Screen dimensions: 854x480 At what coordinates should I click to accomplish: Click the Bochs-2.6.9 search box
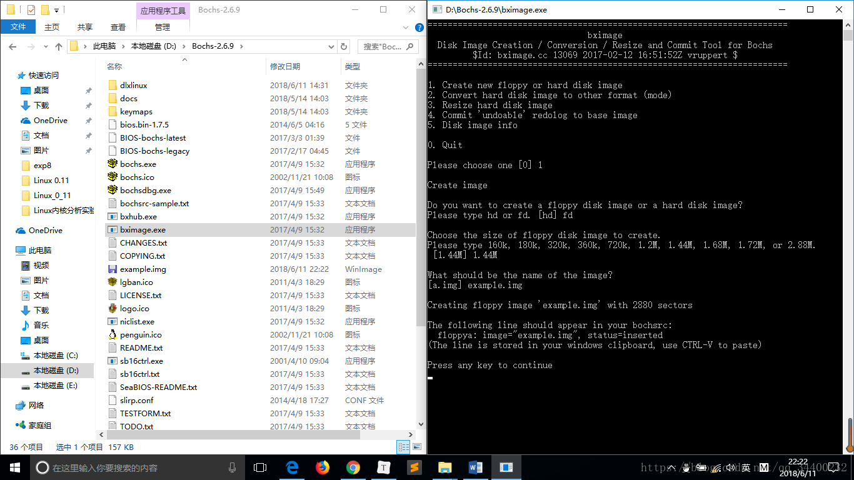point(388,46)
